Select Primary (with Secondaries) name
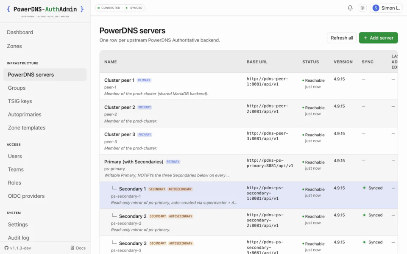The image size is (407, 254). tap(134, 162)
